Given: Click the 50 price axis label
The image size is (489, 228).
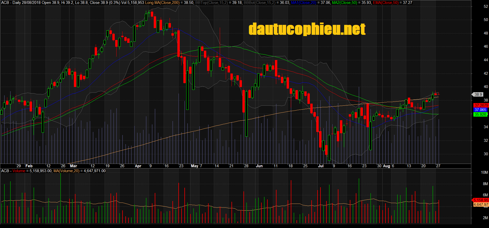Looking at the screenshot, I should click(x=486, y=20).
